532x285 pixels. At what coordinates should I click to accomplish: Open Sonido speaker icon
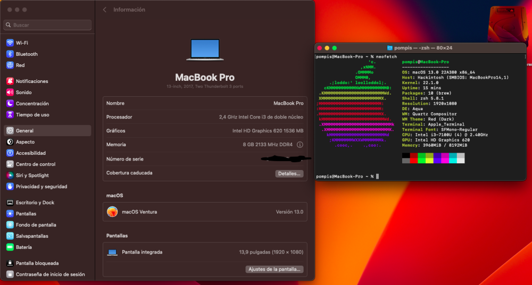[10, 93]
